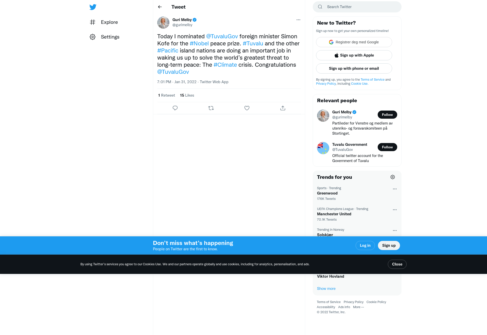Click Sign up with Apple button
Screen dimensions: 487x335
[354, 55]
